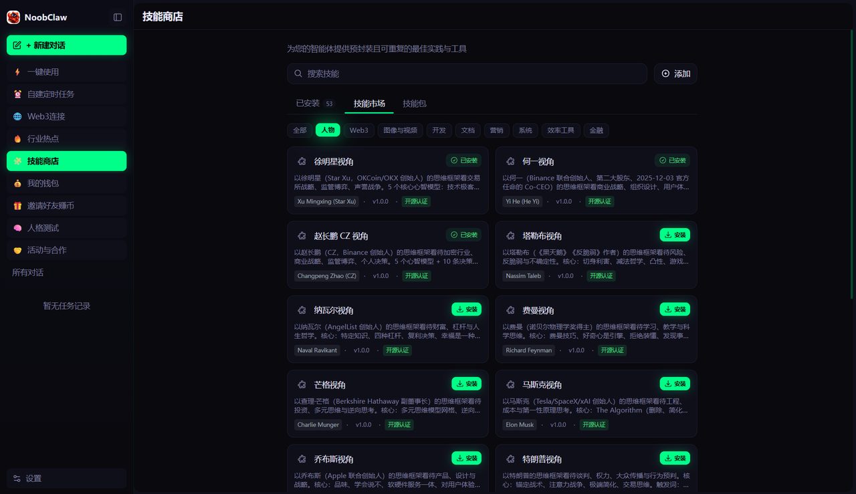This screenshot has width=856, height=494.
Task: Click the puzzle icon on 塔勒布视角 card
Action: tap(510, 235)
